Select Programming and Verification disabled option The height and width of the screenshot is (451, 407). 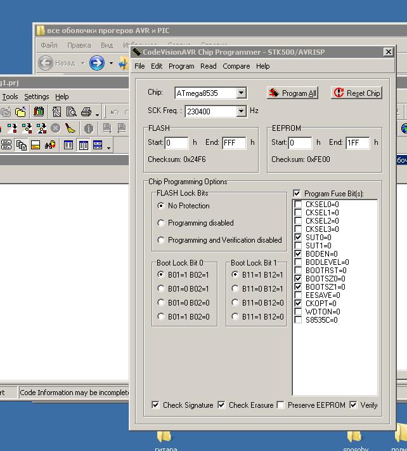(161, 240)
